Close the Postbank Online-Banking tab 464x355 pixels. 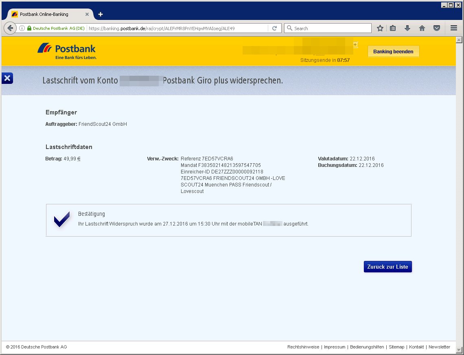click(x=87, y=14)
